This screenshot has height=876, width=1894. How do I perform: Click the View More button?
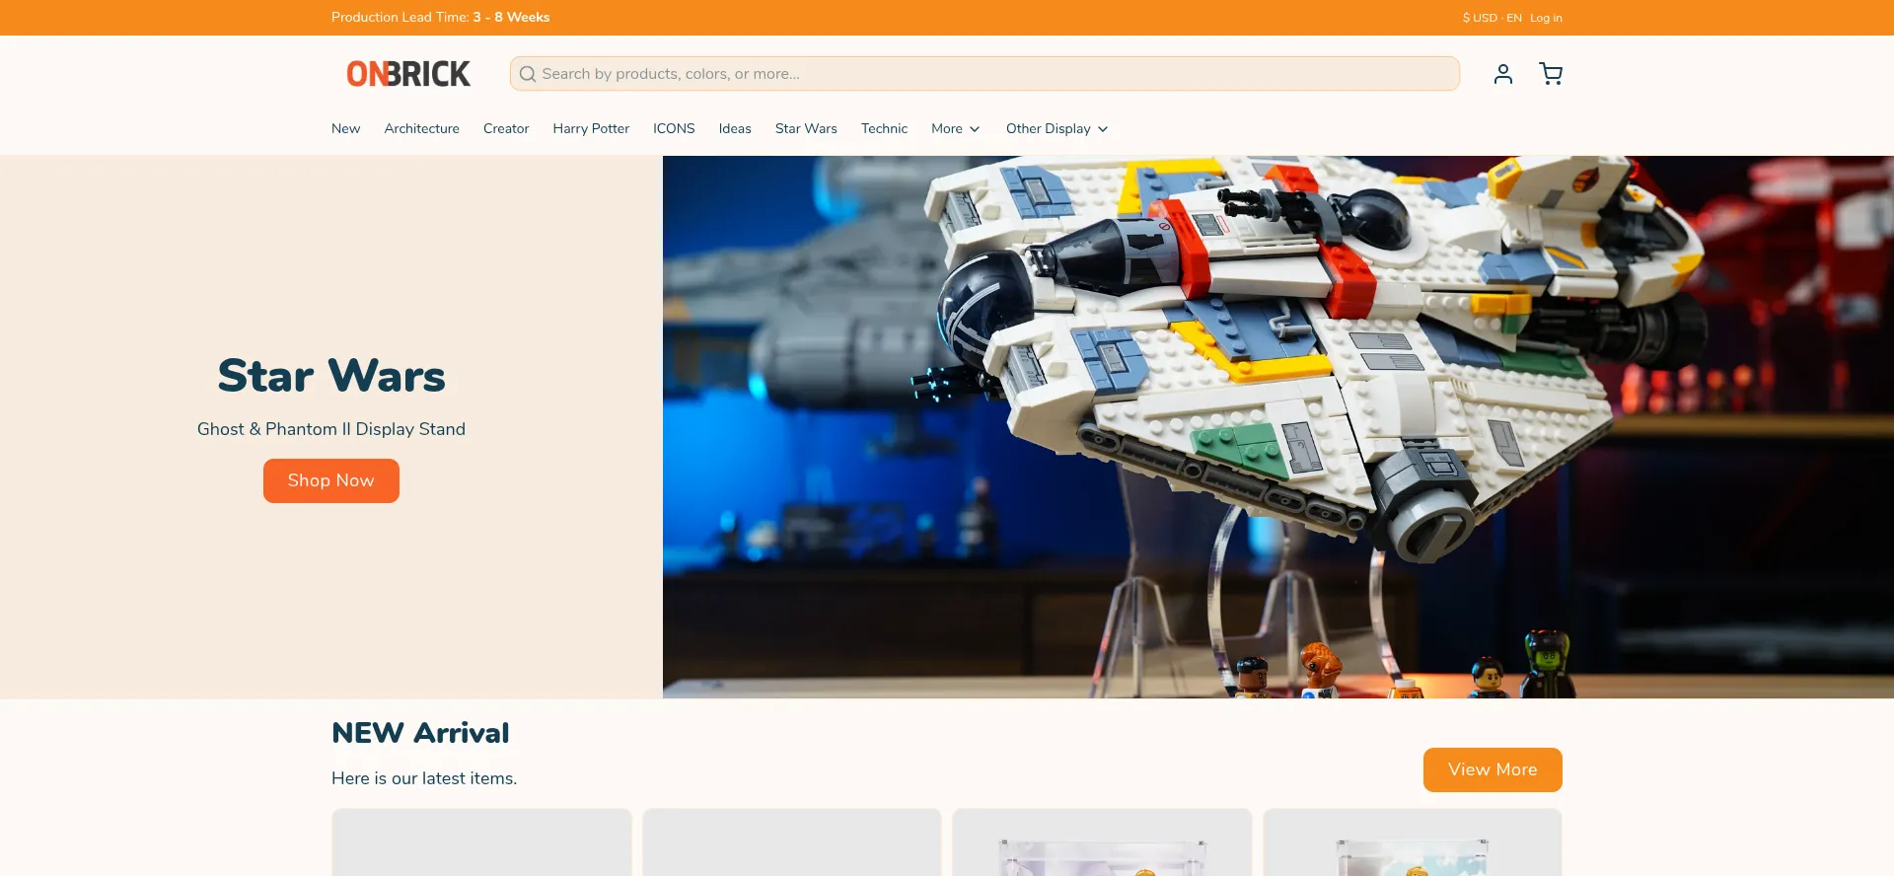pyautogui.click(x=1493, y=769)
